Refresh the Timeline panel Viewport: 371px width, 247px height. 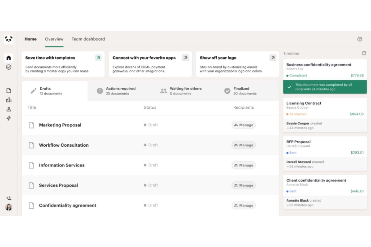point(364,53)
